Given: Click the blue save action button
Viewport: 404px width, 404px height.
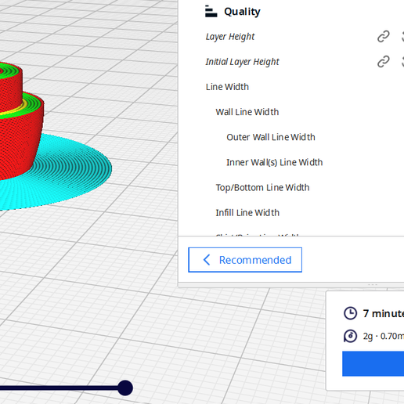Looking at the screenshot, I should point(373,364).
